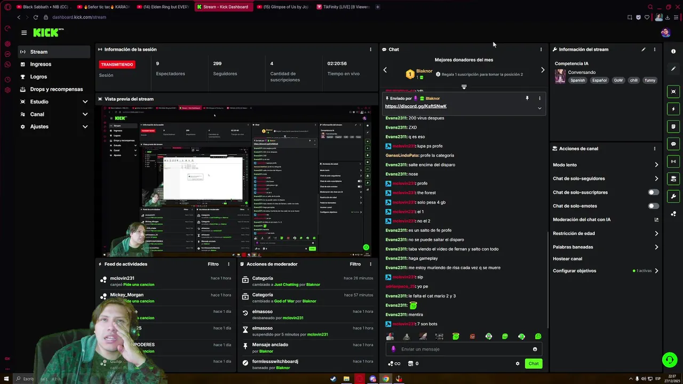Select the Spanish tag
Image resolution: width=683 pixels, height=384 pixels.
[577, 81]
